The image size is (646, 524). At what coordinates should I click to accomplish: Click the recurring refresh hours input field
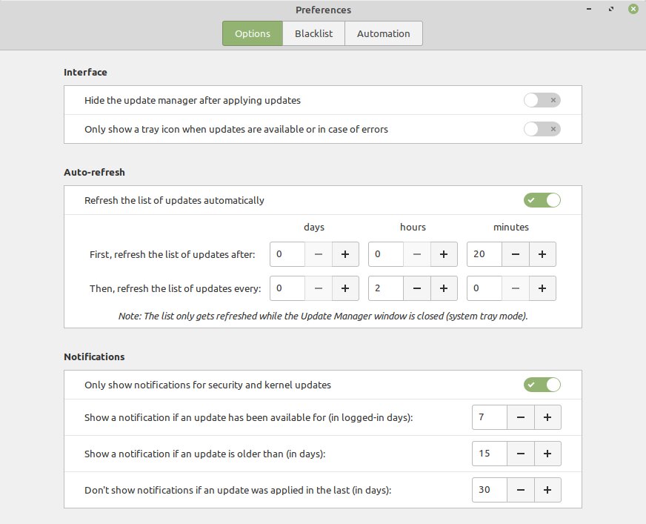[x=386, y=288]
